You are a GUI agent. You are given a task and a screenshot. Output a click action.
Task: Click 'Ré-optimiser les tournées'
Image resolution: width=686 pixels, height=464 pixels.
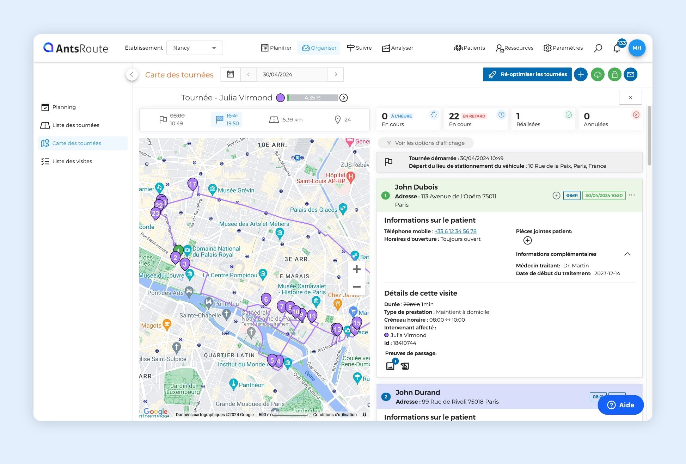(x=527, y=74)
